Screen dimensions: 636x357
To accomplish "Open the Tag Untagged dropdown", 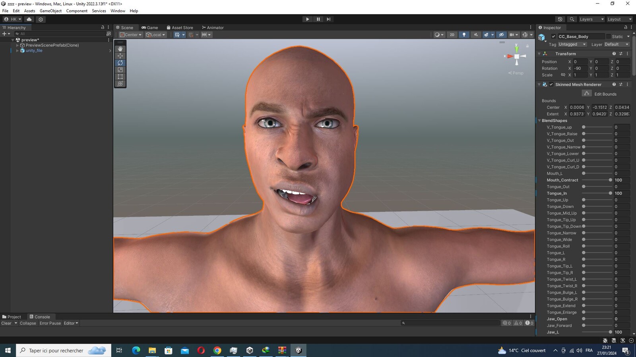I will pyautogui.click(x=572, y=44).
